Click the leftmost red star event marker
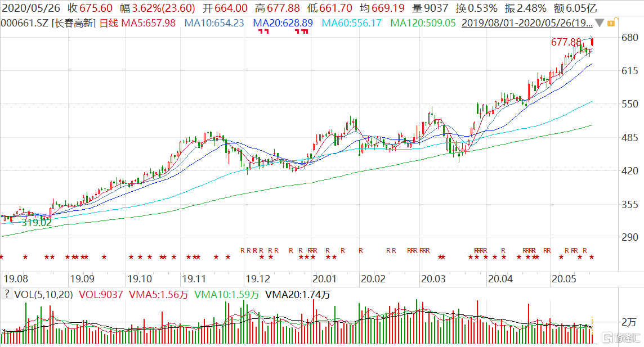This screenshot has width=644, height=347. coord(2,258)
